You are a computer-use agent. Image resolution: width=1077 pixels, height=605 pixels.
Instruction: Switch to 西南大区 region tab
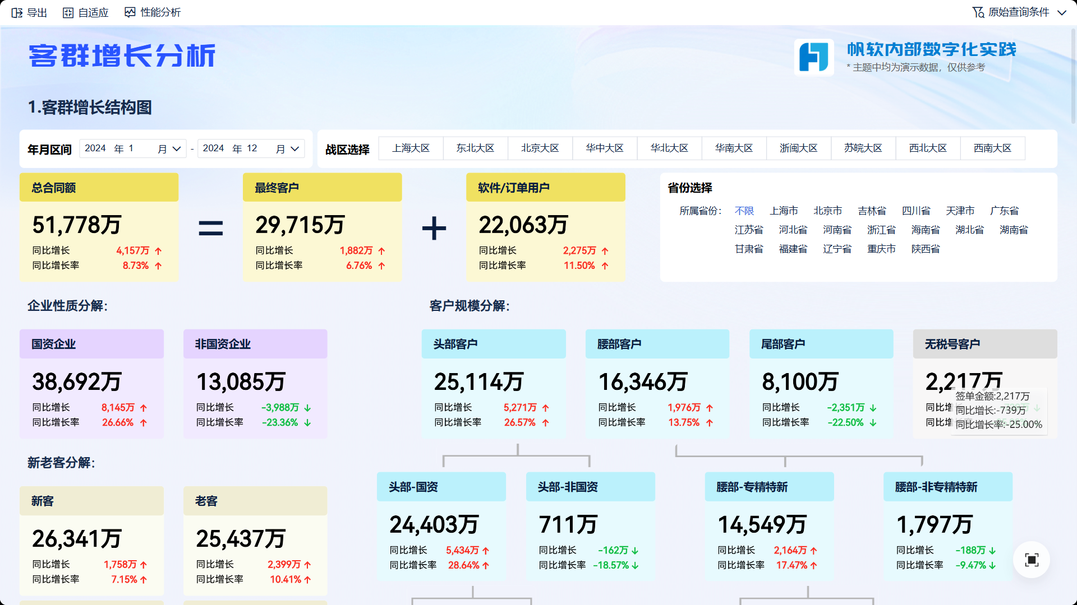click(x=992, y=148)
